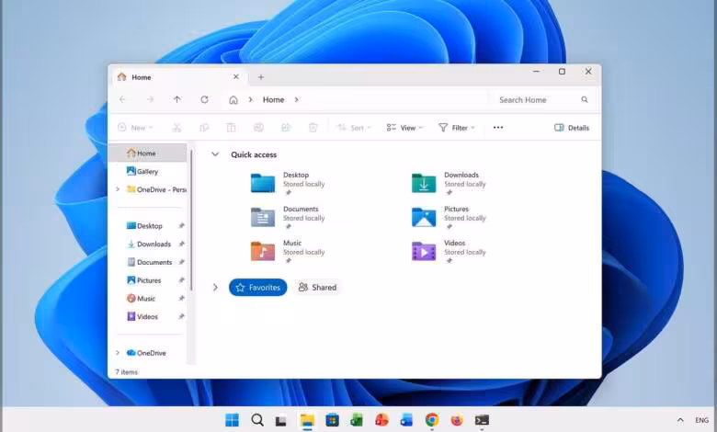Click the Share icon in toolbar
This screenshot has width=717, height=432.
point(286,128)
